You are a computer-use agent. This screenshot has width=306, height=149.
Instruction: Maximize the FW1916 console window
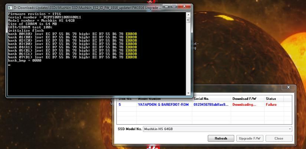[x=174, y=7]
